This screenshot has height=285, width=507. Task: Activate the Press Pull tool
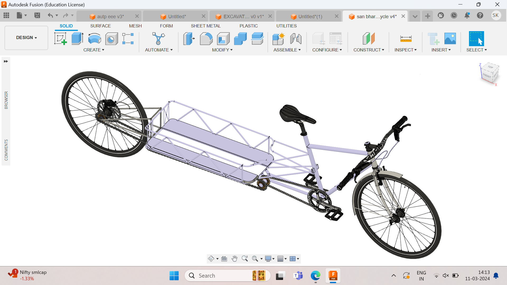tap(189, 39)
